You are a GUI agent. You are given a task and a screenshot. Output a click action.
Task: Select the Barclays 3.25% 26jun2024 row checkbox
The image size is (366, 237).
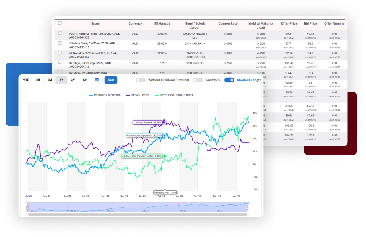pos(60,63)
